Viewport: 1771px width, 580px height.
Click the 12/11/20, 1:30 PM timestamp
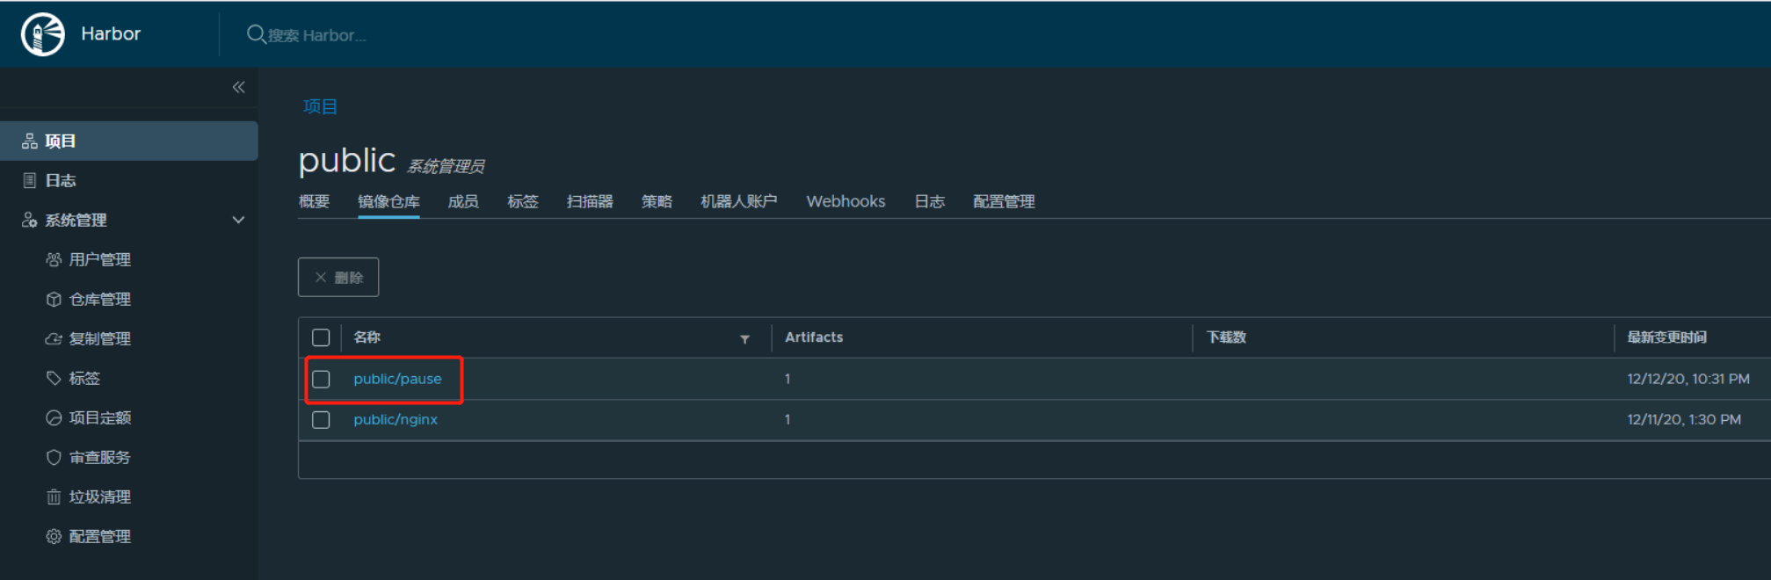click(1684, 420)
